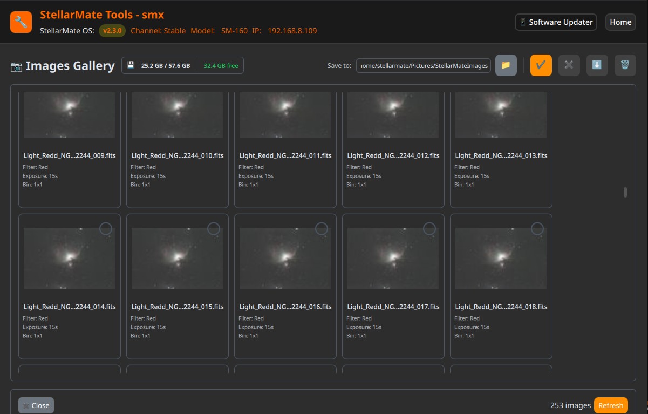Open thumbnail of Light_Redd_NG...2244_013.fits

click(501, 115)
